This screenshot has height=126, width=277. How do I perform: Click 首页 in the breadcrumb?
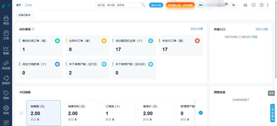tap(18, 5)
